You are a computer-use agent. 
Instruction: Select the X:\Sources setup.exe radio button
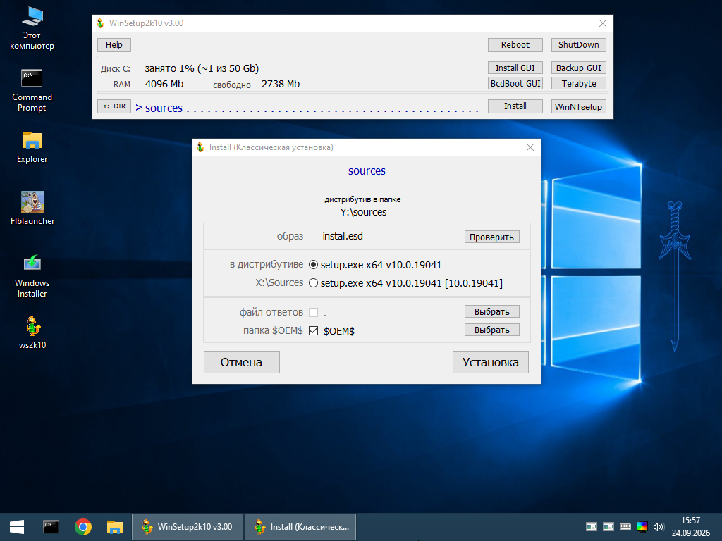coord(313,283)
